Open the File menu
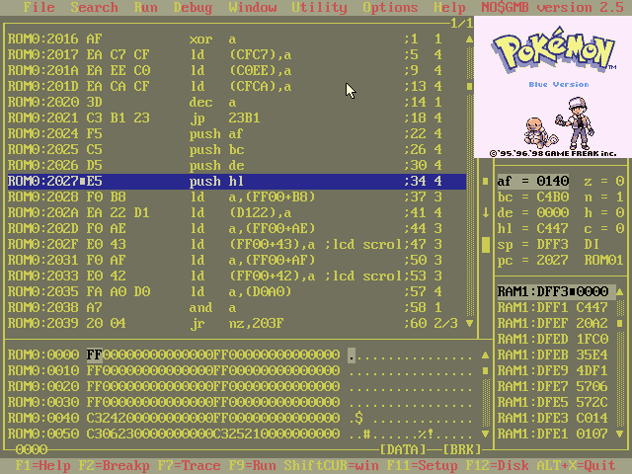Viewport: 632px width, 474px height. [39, 7]
